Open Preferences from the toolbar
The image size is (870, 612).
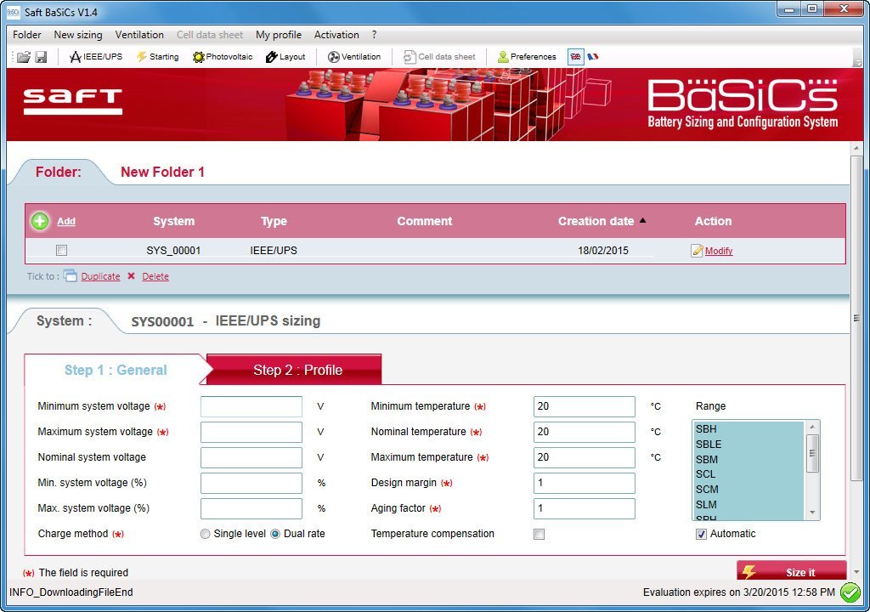pyautogui.click(x=526, y=57)
